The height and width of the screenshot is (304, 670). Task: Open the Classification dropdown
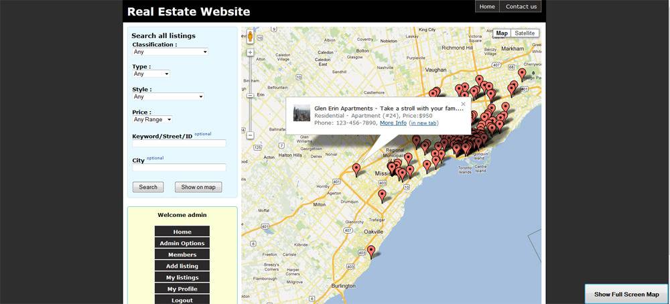[170, 52]
